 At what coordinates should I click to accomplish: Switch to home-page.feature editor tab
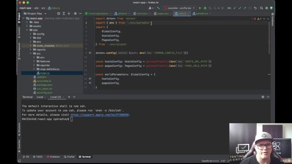(x=98, y=14)
